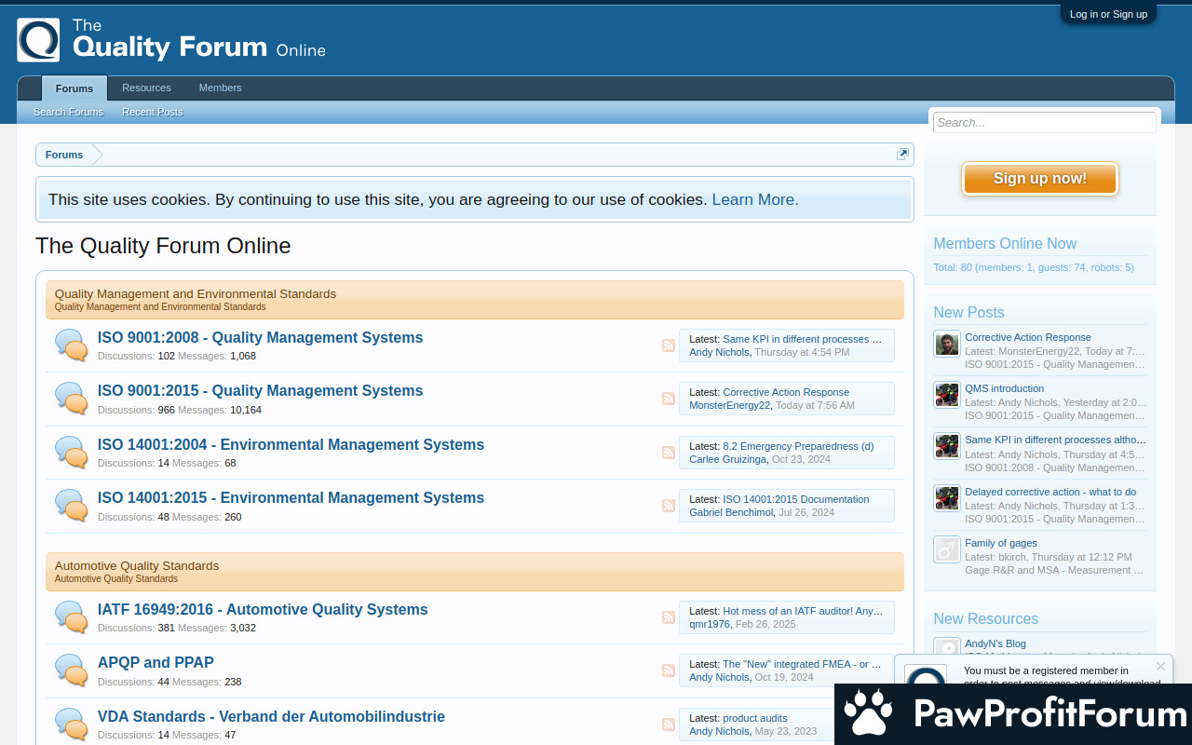Screen dimensions: 1192x745
Task: Open forum icon for ISO 9001:2015
Action: [72, 399]
